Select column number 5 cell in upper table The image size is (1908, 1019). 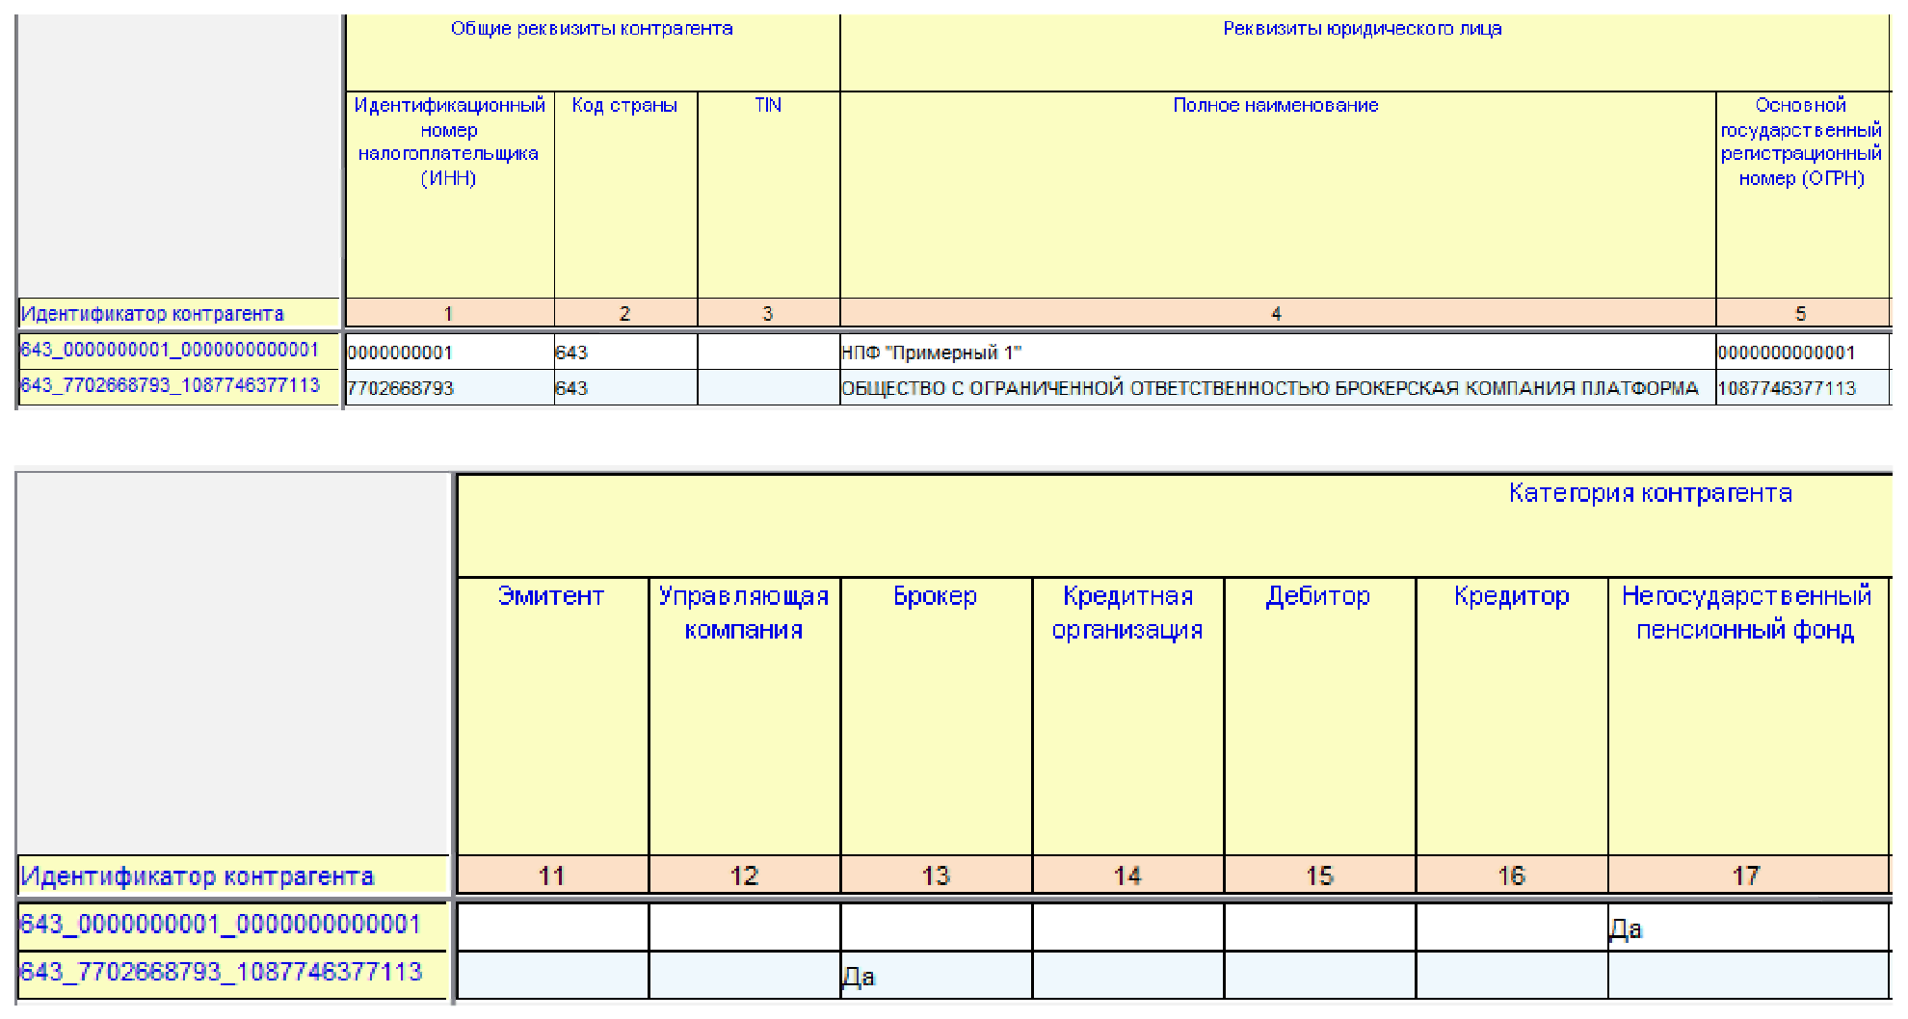[1803, 313]
